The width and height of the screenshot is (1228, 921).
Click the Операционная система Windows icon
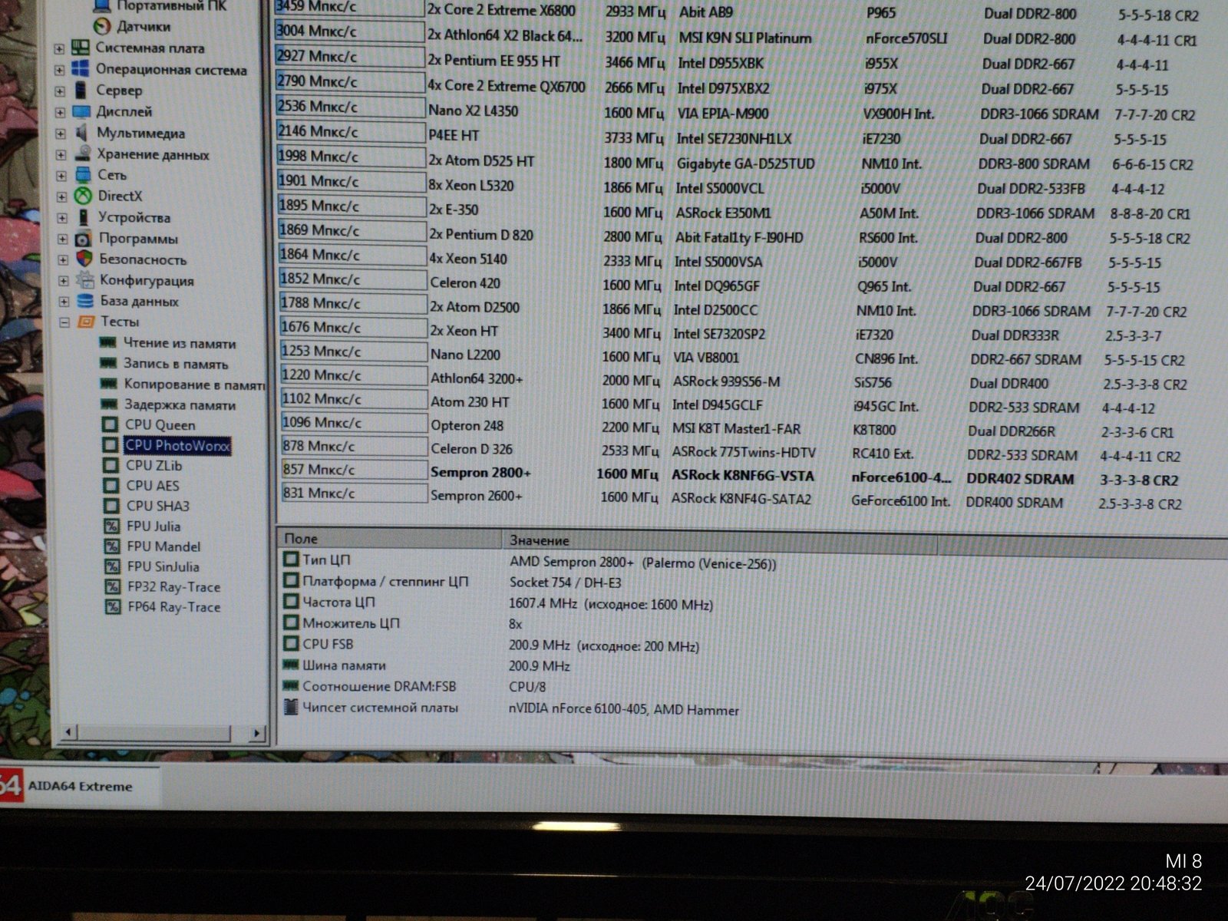point(81,69)
